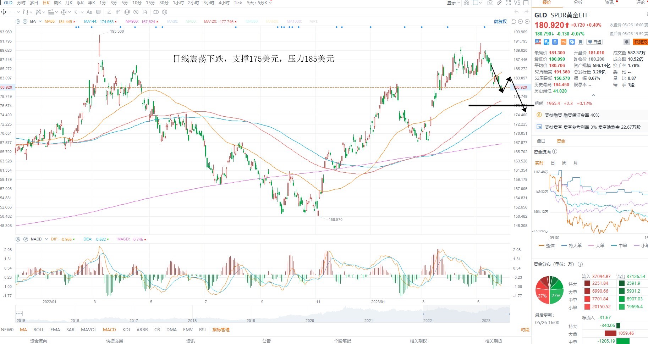Viewport: 648px width, 344px height.
Task: Click the orange chart trend badge icon
Action: pos(564,41)
